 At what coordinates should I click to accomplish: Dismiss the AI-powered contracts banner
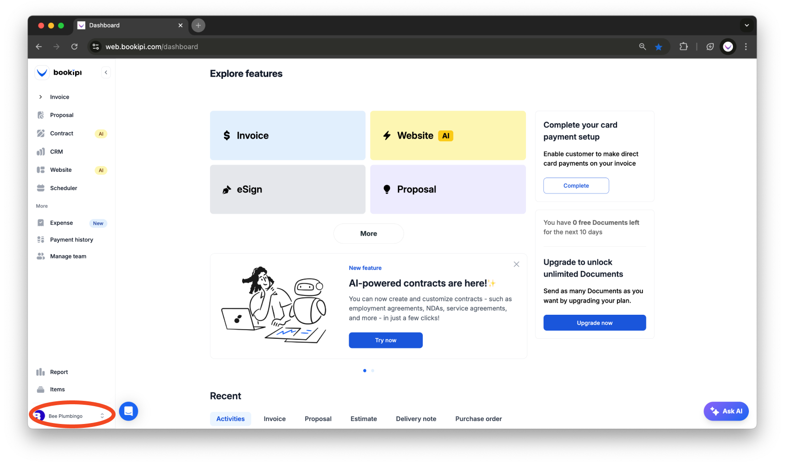pos(516,264)
